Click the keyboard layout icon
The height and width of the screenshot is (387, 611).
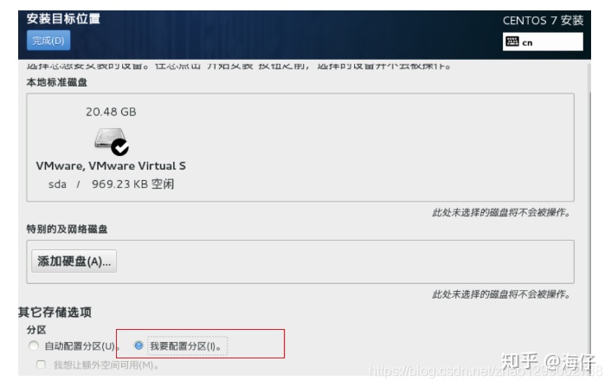[512, 42]
